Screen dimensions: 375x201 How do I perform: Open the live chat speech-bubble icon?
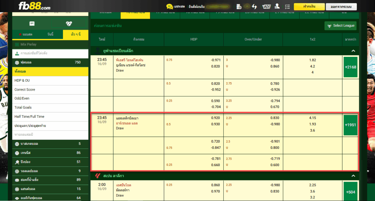(170, 7)
